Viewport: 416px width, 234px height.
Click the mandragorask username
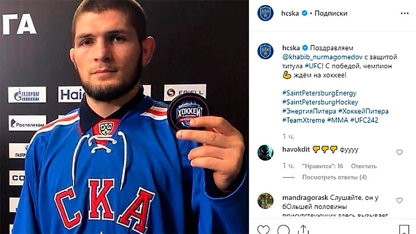(x=305, y=198)
